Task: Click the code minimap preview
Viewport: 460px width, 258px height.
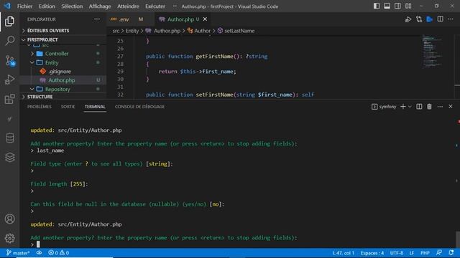Action: (433, 52)
